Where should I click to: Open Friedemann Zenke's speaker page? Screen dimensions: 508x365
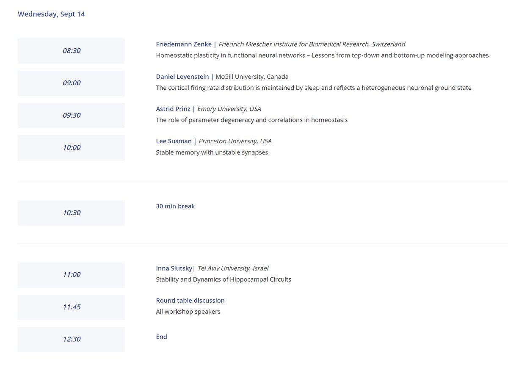tap(184, 44)
